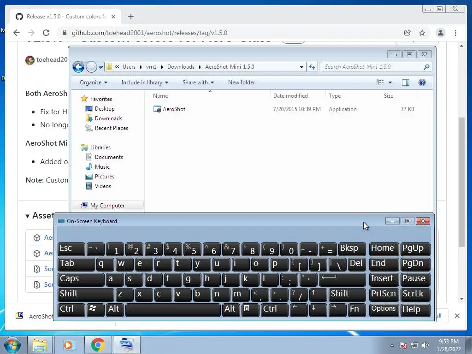The image size is (472, 354).
Task: Open recent locations dropdown beside Explorer arrows
Action: (100, 67)
